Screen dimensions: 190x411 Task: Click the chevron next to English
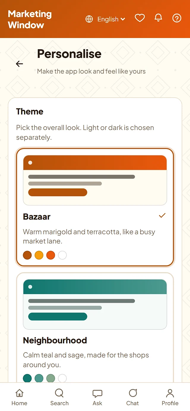click(123, 19)
